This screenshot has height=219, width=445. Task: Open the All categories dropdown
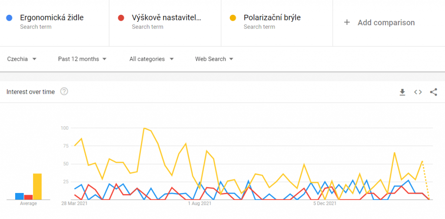(x=151, y=59)
